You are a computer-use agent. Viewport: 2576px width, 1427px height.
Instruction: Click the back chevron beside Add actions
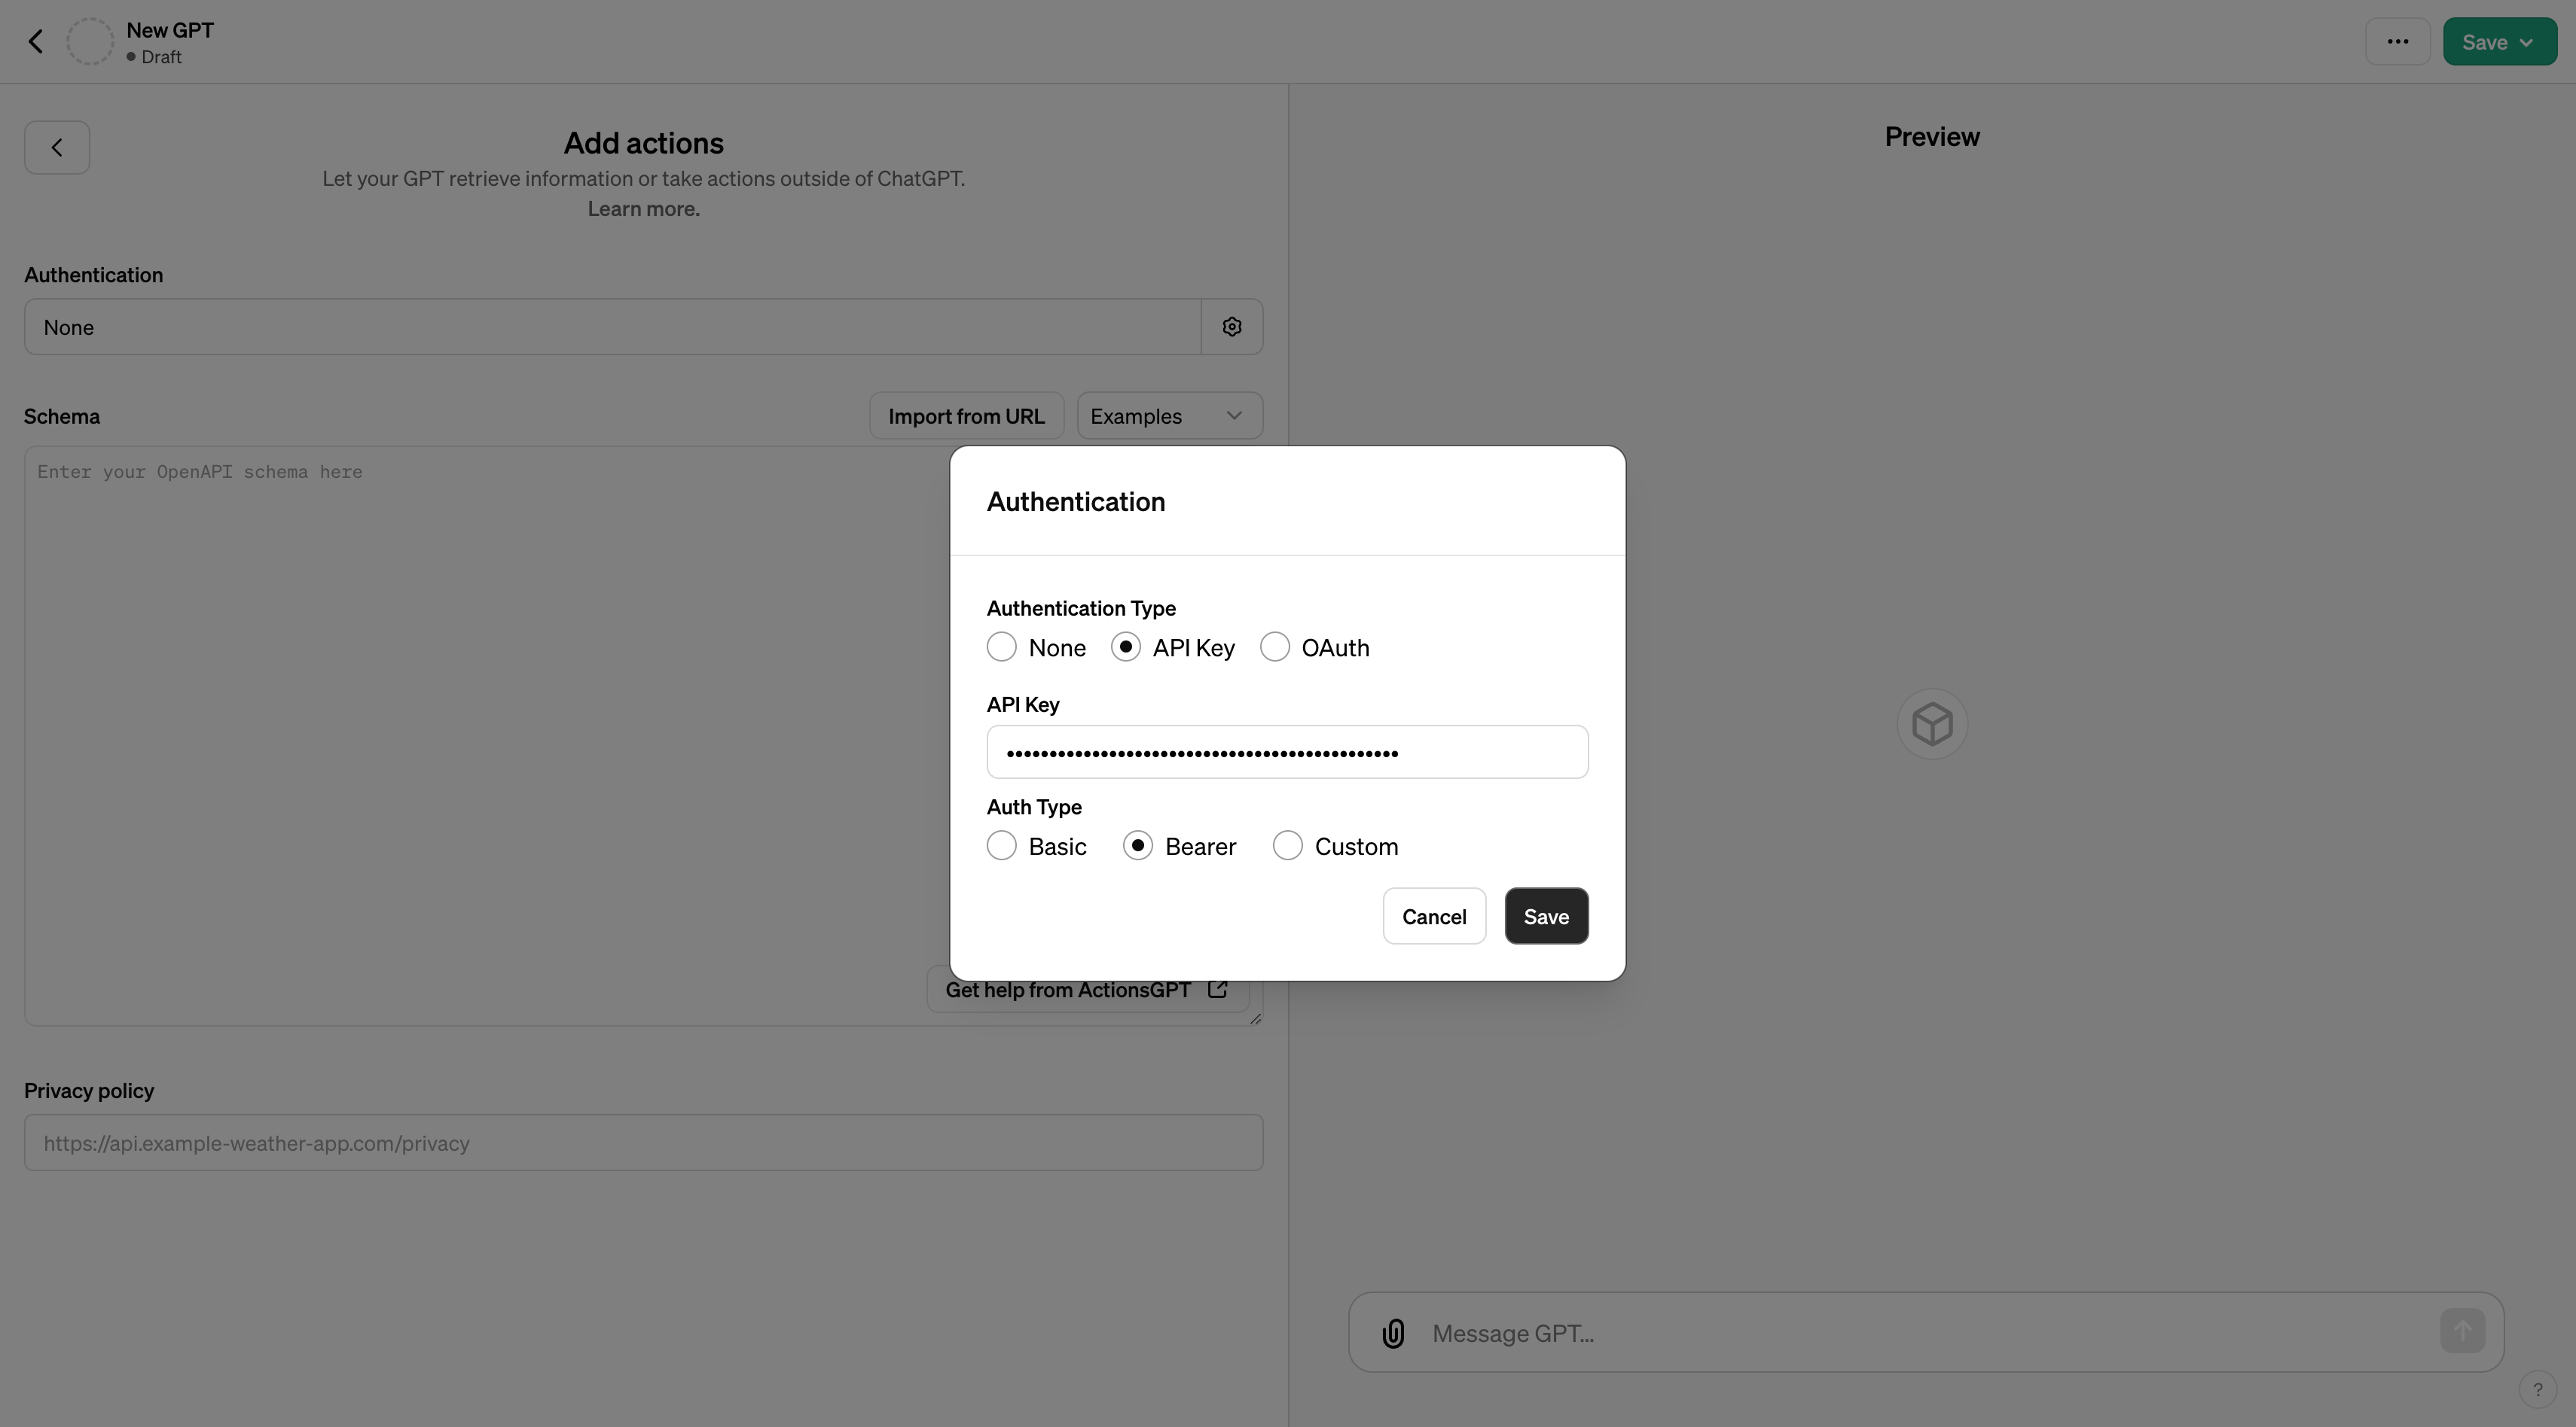click(x=57, y=148)
